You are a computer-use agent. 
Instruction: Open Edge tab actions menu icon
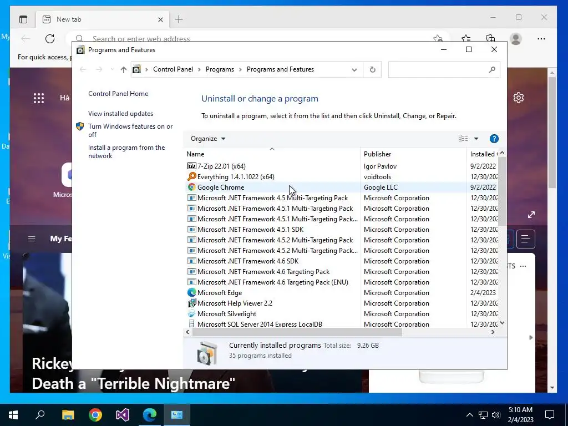click(x=23, y=19)
